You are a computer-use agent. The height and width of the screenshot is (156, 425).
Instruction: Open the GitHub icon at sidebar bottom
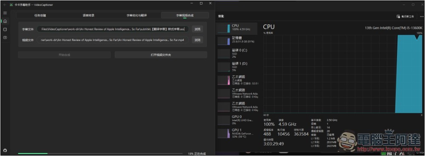[5, 150]
